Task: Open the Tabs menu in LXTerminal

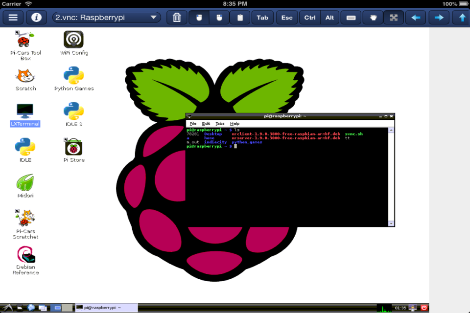Action: tap(220, 123)
